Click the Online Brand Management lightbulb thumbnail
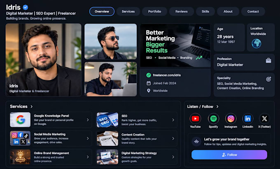 point(20,157)
